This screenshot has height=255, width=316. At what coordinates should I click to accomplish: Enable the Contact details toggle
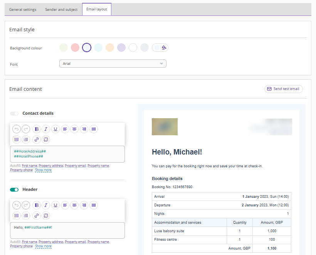pyautogui.click(x=14, y=114)
